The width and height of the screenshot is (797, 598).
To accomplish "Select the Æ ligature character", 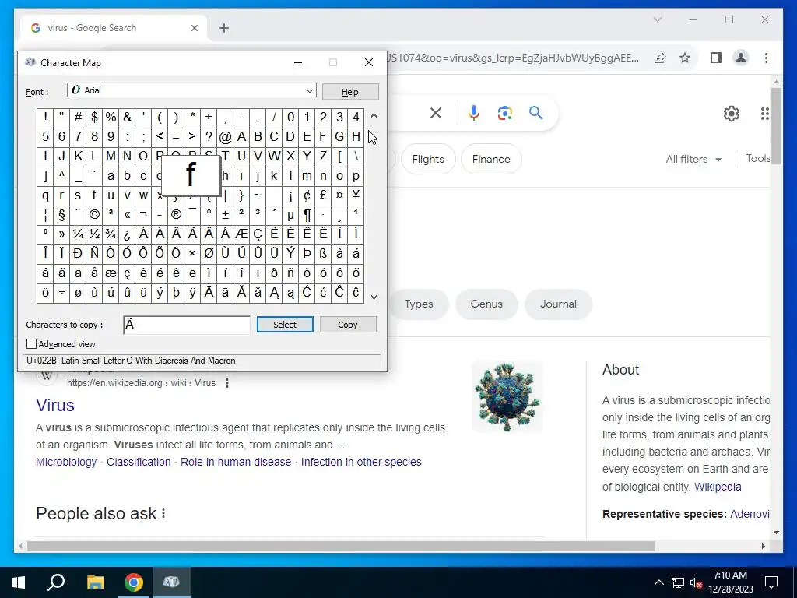I will tap(241, 234).
